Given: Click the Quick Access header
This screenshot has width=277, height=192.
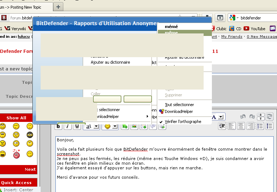Looking at the screenshot, I should click(17, 182).
